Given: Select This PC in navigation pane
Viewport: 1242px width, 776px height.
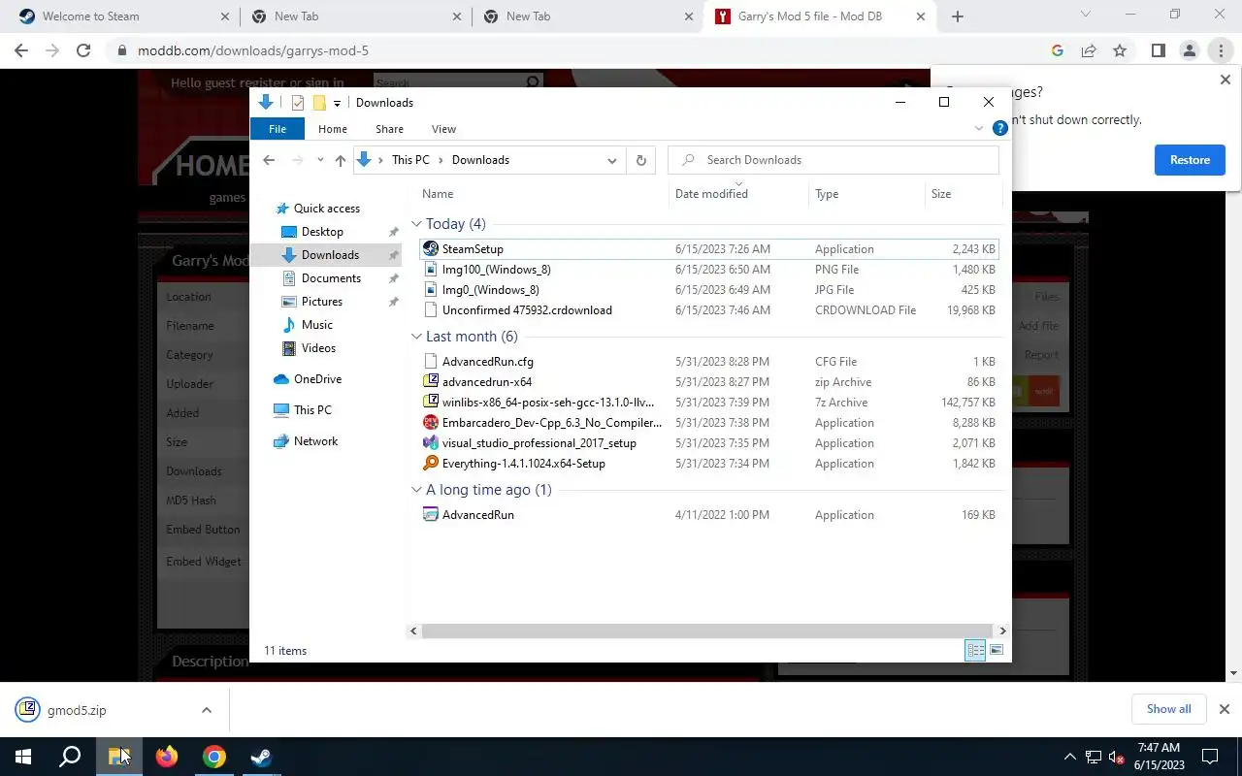Looking at the screenshot, I should point(312,410).
